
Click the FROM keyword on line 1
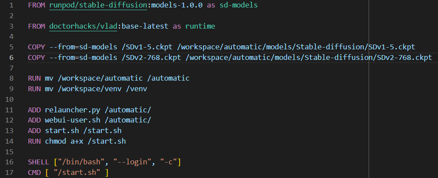(36, 5)
